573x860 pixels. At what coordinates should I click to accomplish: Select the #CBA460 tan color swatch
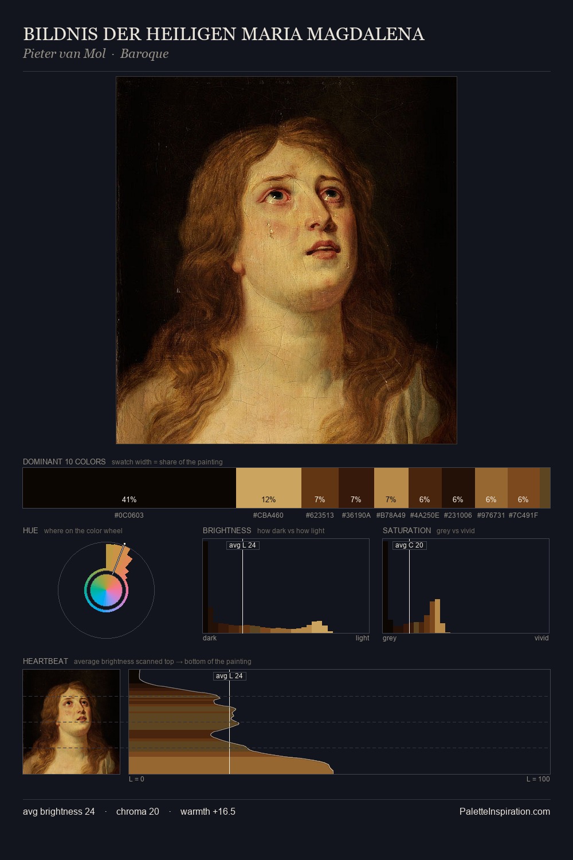click(x=269, y=488)
